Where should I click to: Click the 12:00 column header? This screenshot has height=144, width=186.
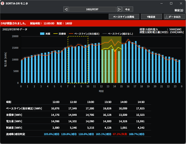(x=56, y=102)
